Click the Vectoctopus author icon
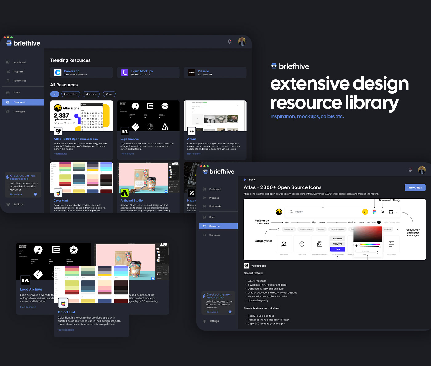The height and width of the screenshot is (366, 431). tap(247, 266)
